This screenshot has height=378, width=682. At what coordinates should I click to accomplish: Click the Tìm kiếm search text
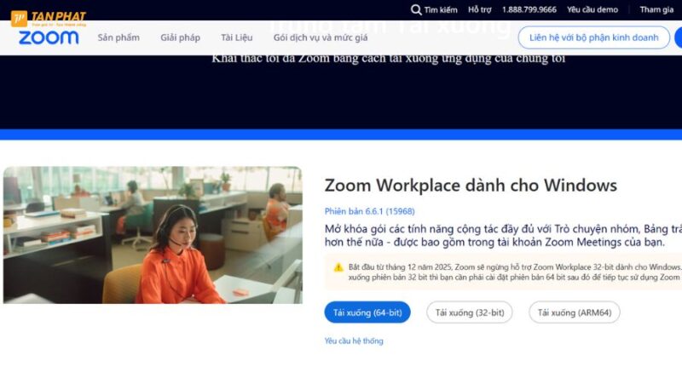point(441,9)
